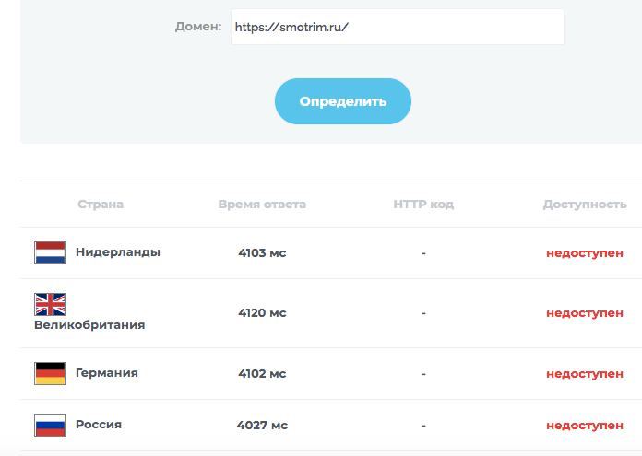Click the 4027 мс response time

click(x=262, y=426)
